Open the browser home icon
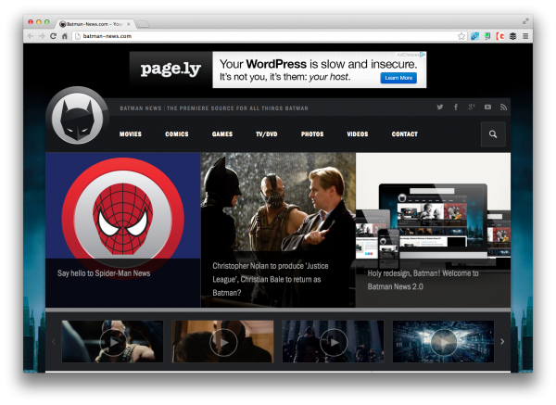Screen dimensions: 556x405 coord(65,36)
